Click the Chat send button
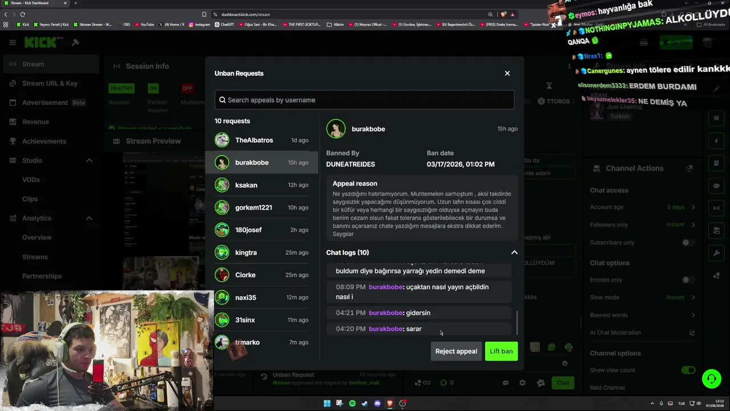Image resolution: width=730 pixels, height=411 pixels. pyautogui.click(x=563, y=383)
